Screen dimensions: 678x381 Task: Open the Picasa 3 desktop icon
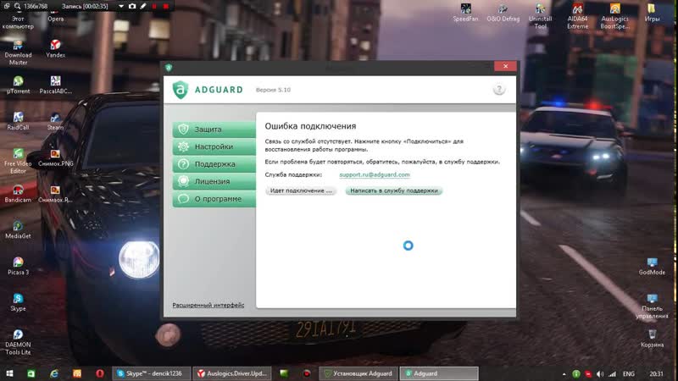pyautogui.click(x=18, y=266)
